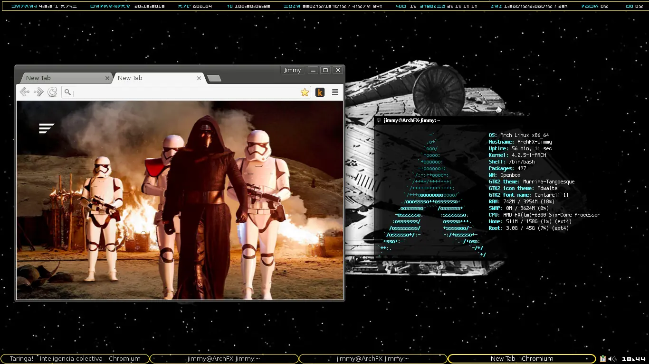Open a new tab with the blank tab button

pos(214,78)
